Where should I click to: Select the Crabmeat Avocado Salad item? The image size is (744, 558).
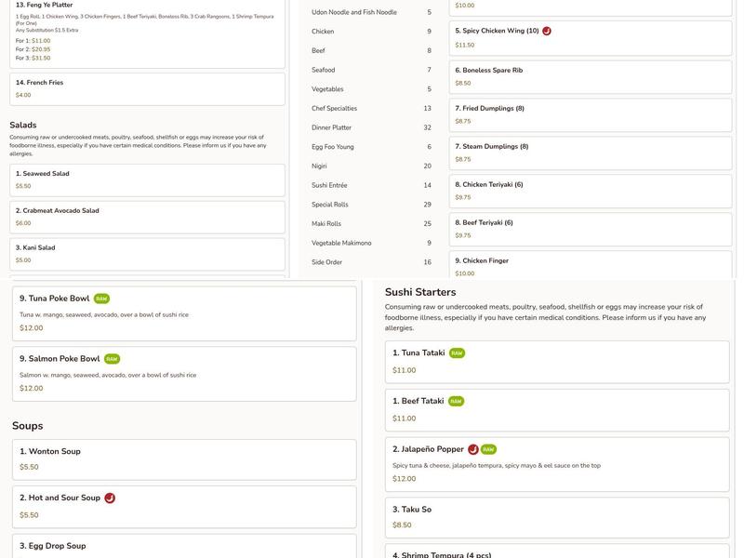coord(147,217)
